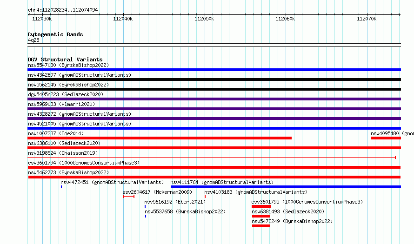Click the 112030k ruler tick label
The image size is (414, 244).
click(x=42, y=19)
